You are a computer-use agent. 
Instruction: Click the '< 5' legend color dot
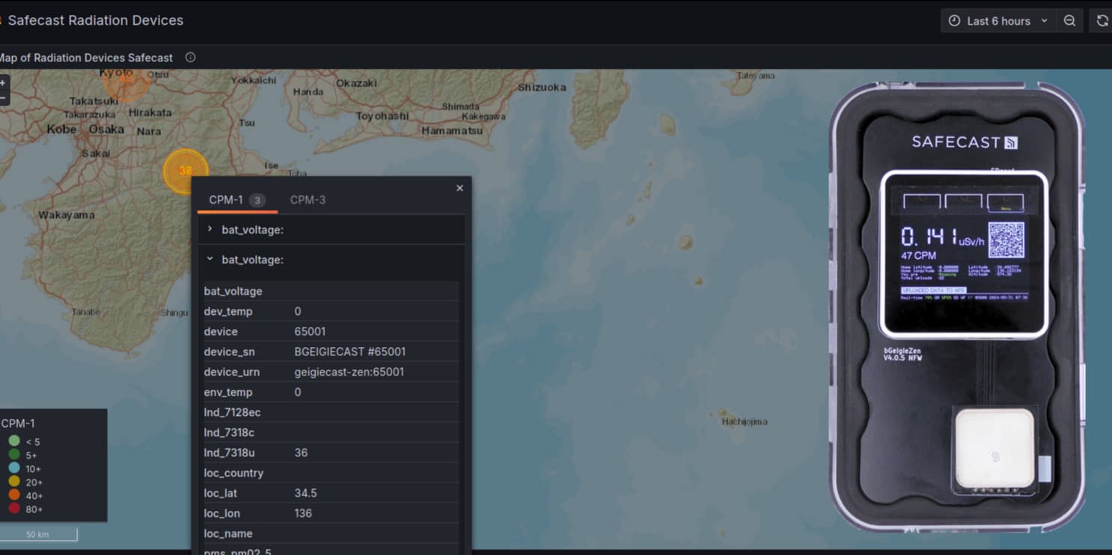point(14,441)
